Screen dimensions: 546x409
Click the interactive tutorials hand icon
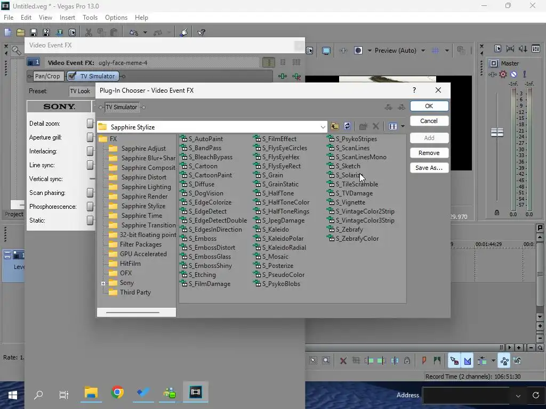point(184,32)
